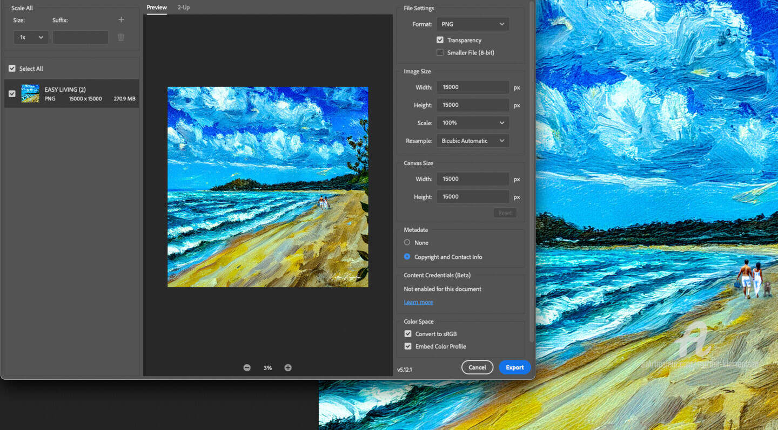Switch to the Preview tab
778x430 pixels.
(157, 8)
